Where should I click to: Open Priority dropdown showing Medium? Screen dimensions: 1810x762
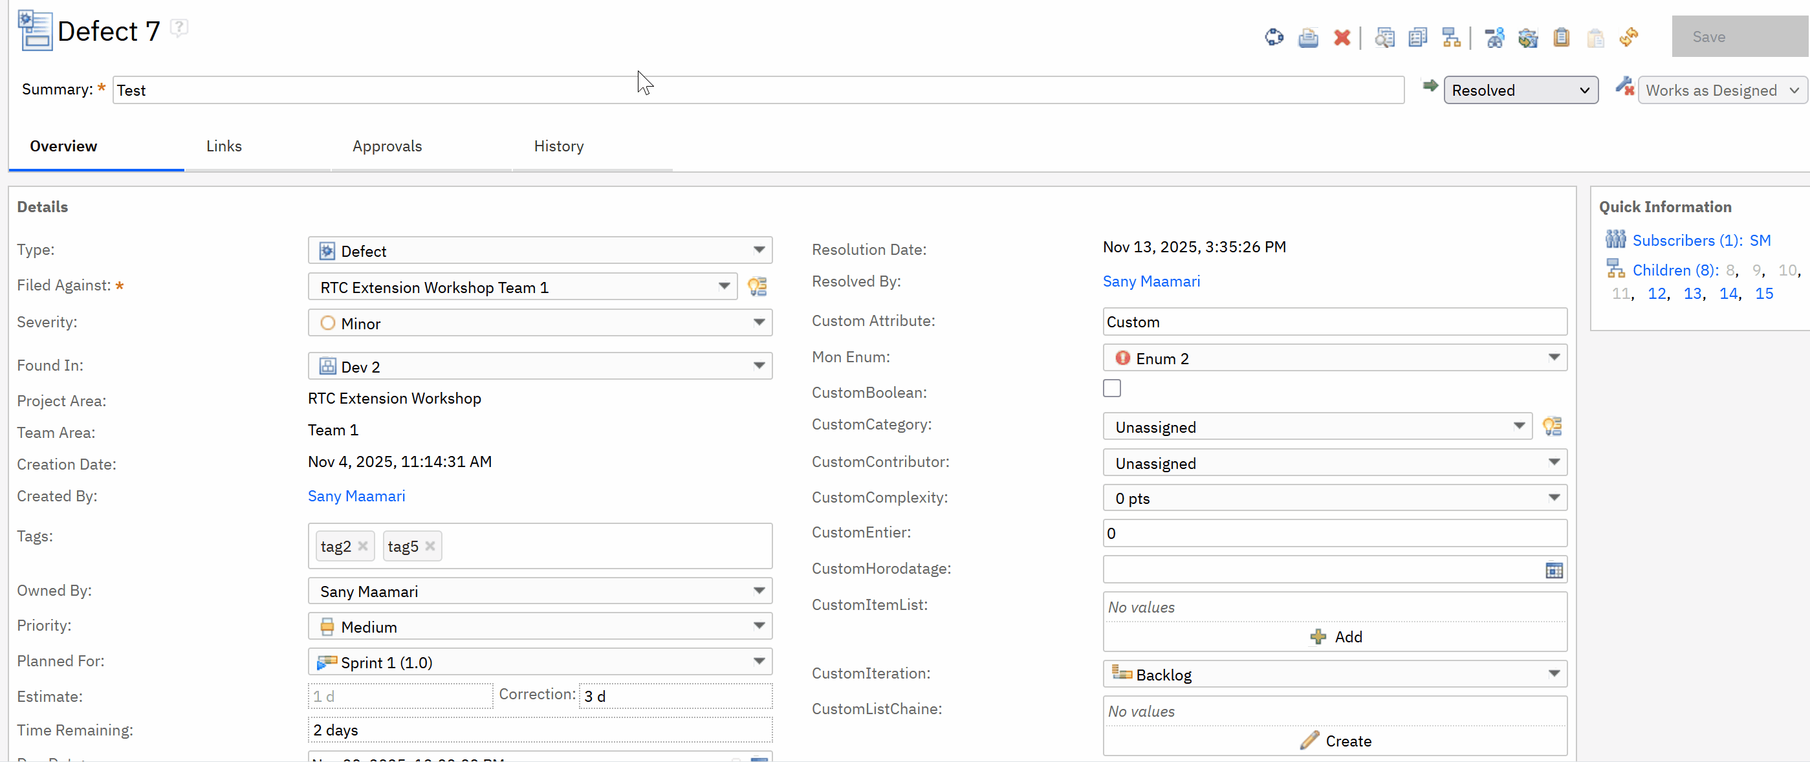(540, 626)
